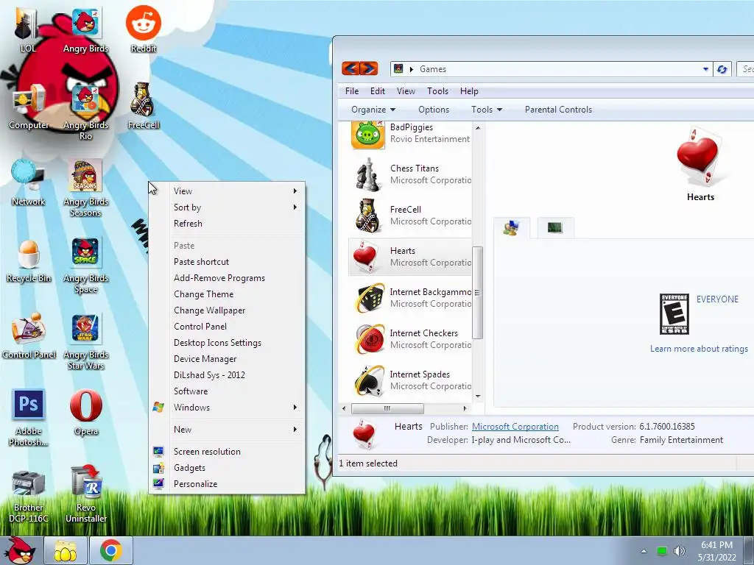
Task: Open Parental Controls in Games window
Action: [558, 110]
